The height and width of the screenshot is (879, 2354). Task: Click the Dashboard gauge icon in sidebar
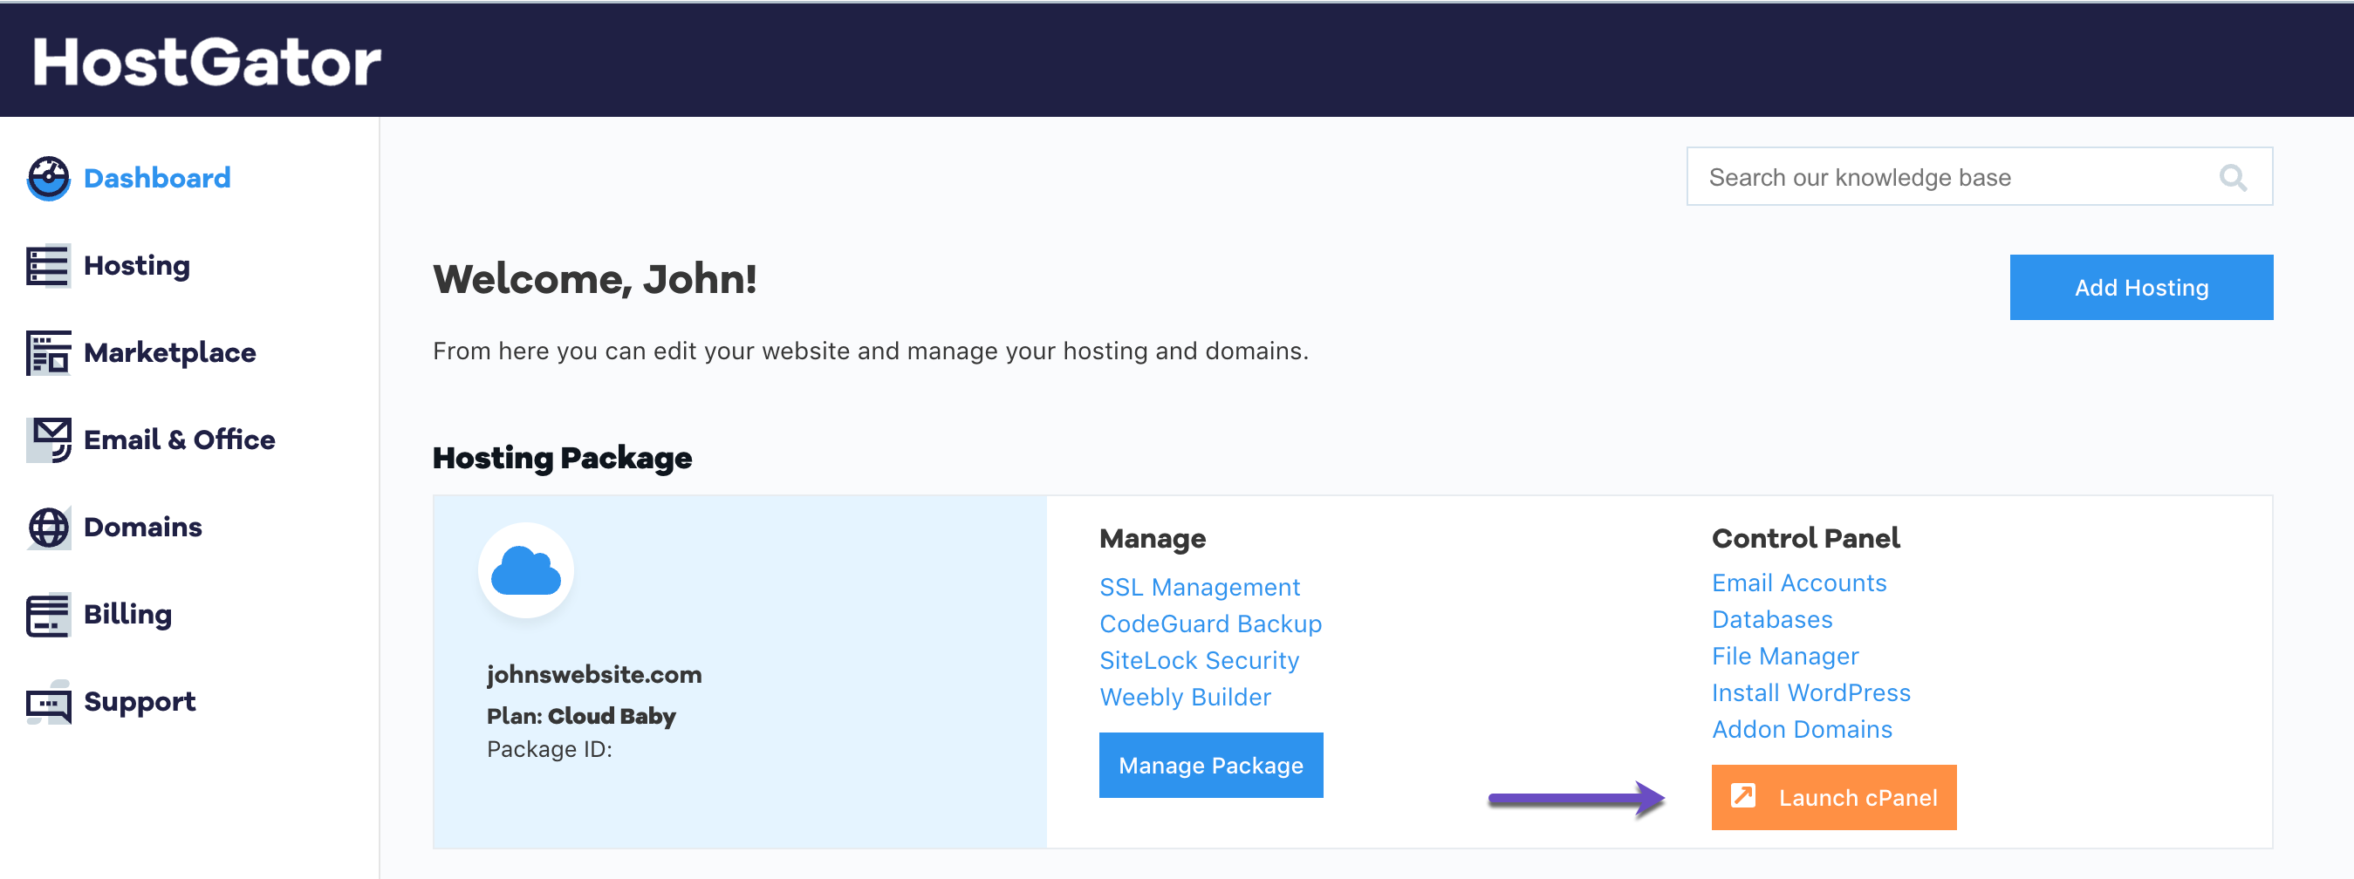click(49, 178)
